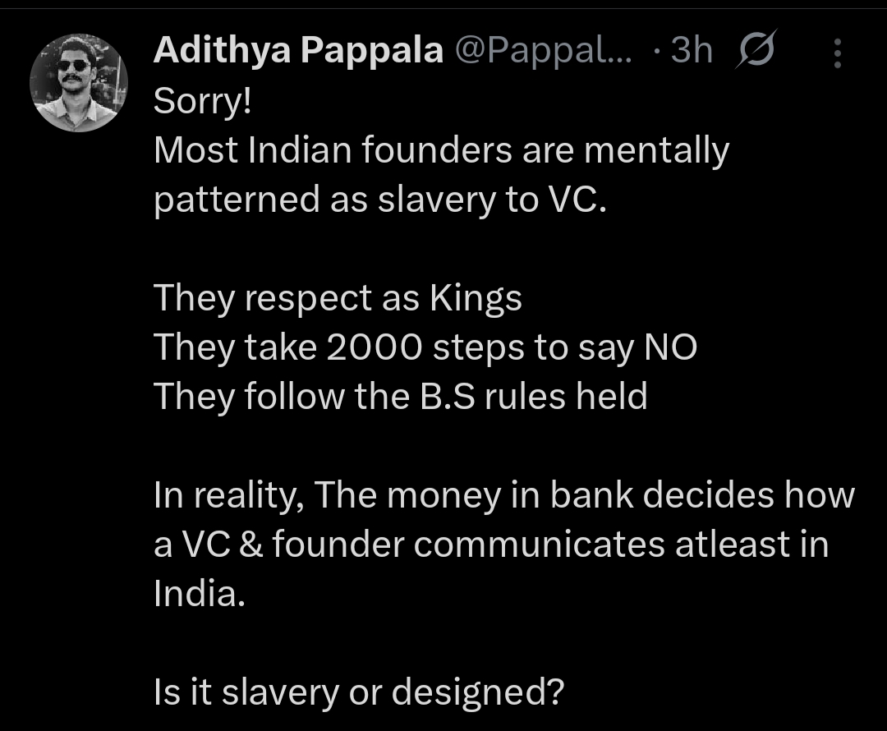
Task: Open Adithya Pappala's profile picture
Action: pyautogui.click(x=79, y=84)
